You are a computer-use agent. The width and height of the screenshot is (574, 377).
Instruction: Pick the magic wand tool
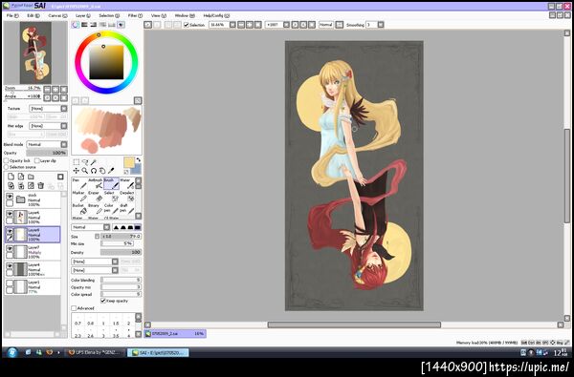pos(94,162)
